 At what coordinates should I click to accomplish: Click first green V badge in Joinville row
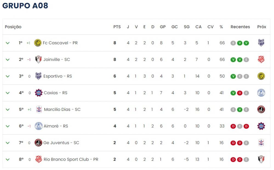pyautogui.click(x=233, y=60)
